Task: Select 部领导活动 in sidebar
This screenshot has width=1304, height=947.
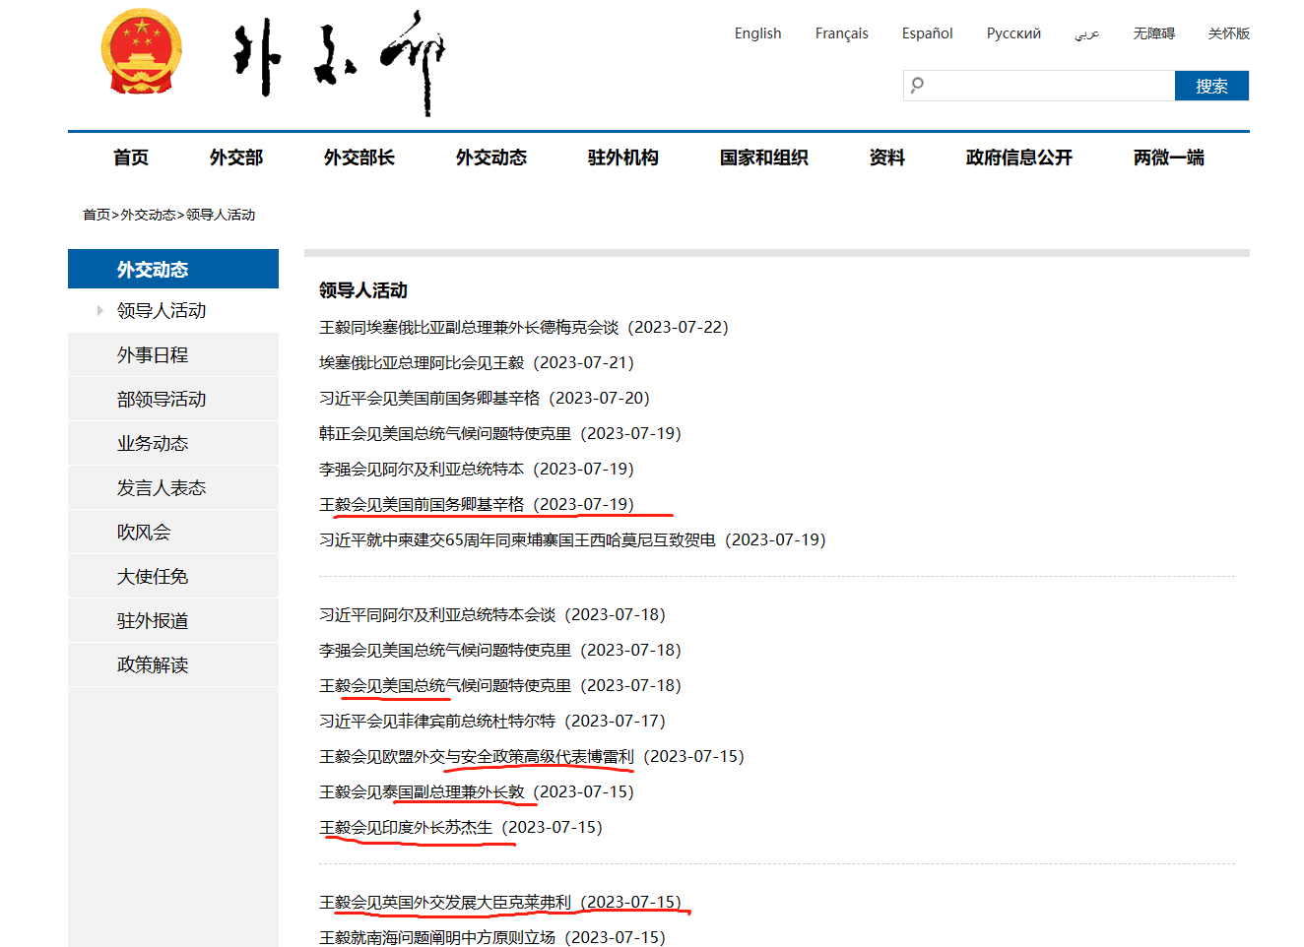Action: coord(173,399)
